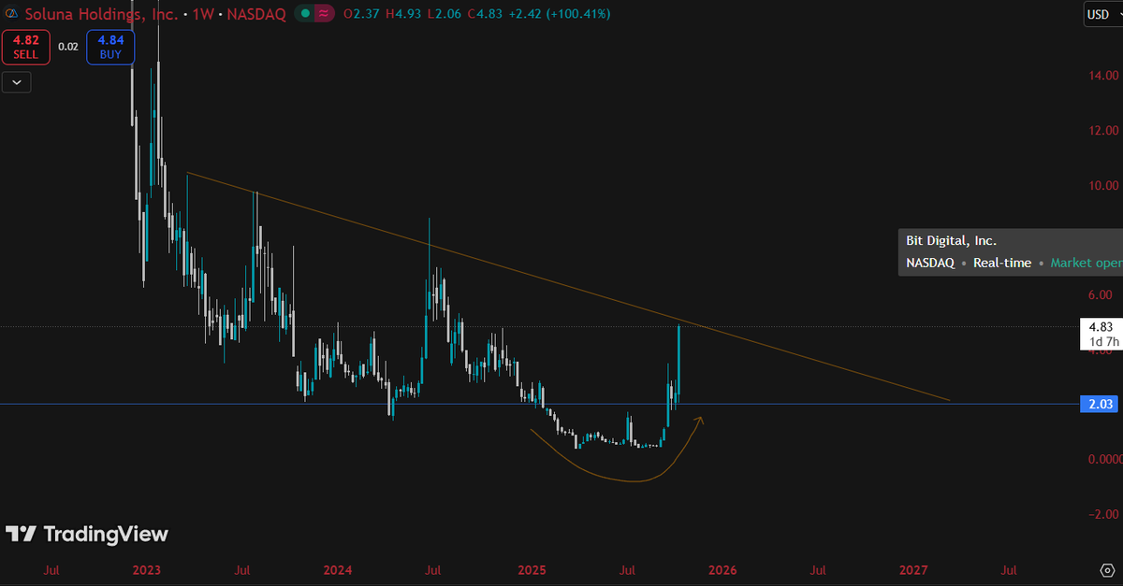1123x586 pixels.
Task: Click the green market status dot
Action: tap(305, 14)
